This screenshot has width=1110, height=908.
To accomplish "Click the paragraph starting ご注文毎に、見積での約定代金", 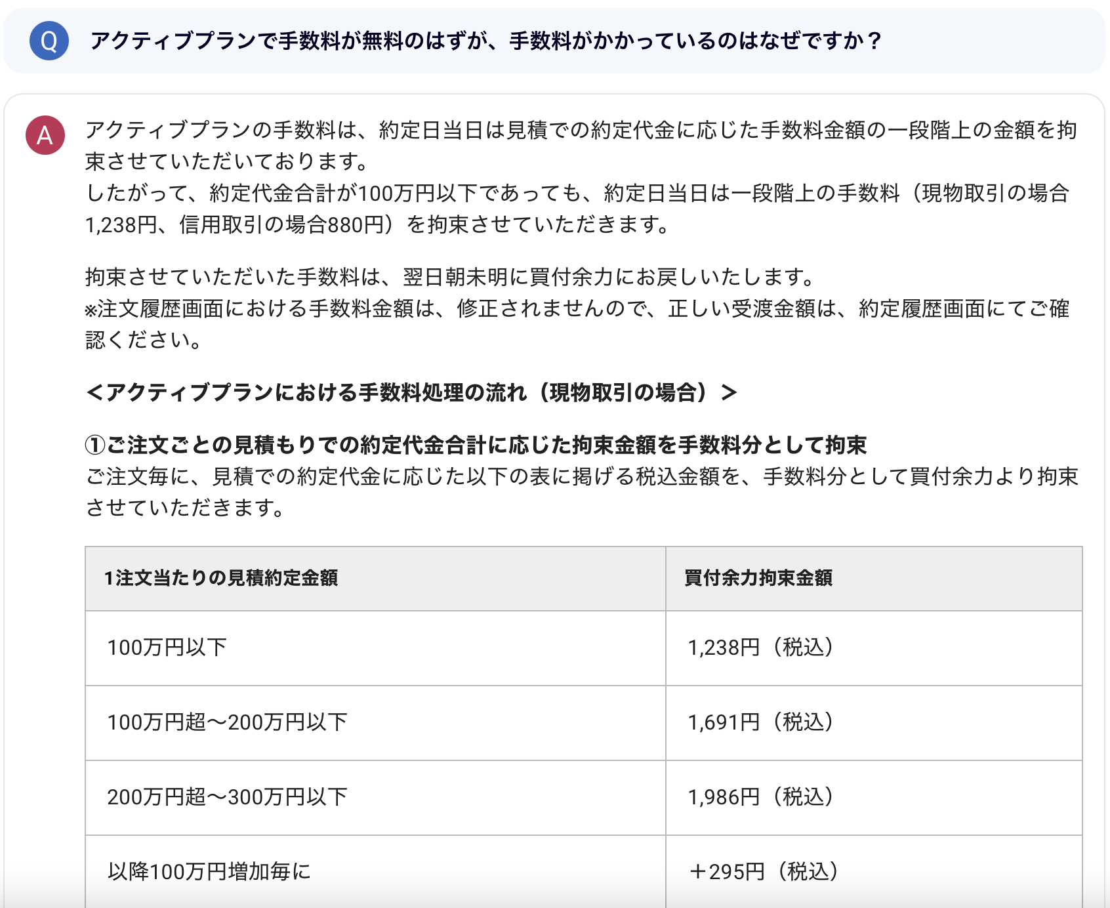I will (x=582, y=492).
